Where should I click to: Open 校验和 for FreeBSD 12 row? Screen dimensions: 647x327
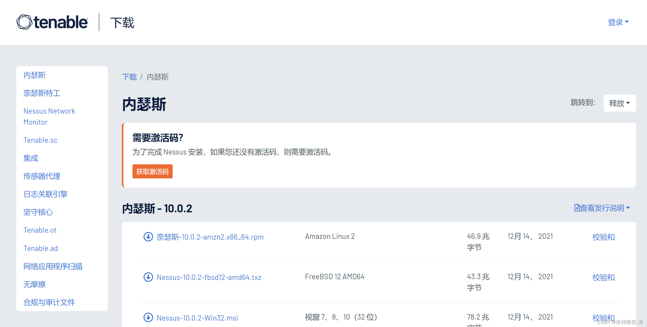pos(603,277)
